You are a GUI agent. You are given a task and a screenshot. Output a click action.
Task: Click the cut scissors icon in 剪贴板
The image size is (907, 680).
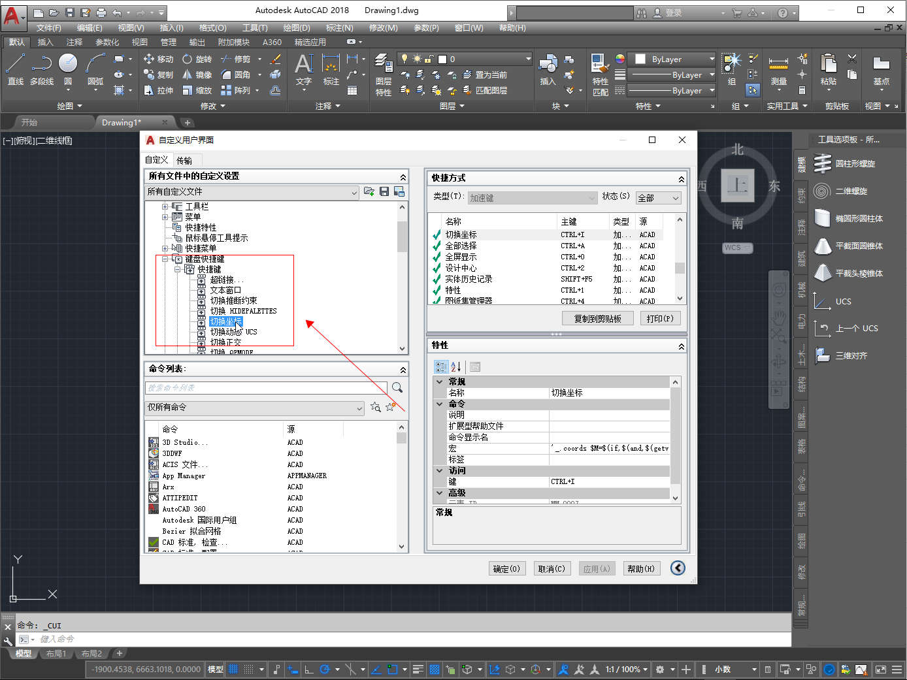[x=852, y=59]
